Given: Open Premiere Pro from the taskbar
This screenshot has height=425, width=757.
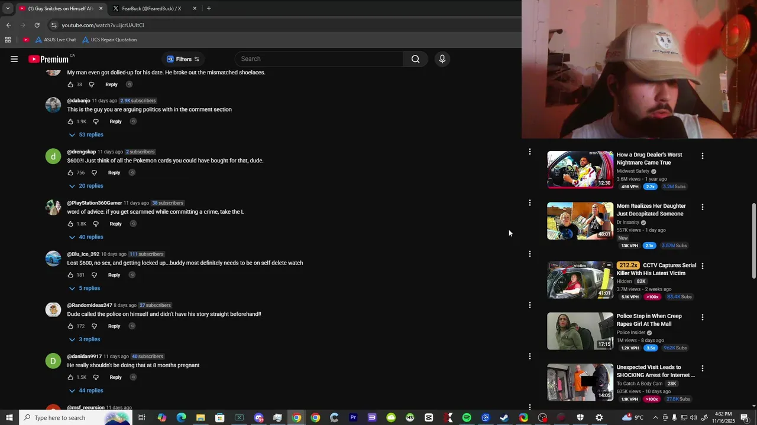Looking at the screenshot, I should [x=353, y=418].
